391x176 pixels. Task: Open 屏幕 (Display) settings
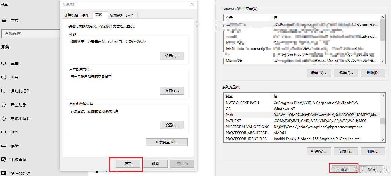pos(15,63)
